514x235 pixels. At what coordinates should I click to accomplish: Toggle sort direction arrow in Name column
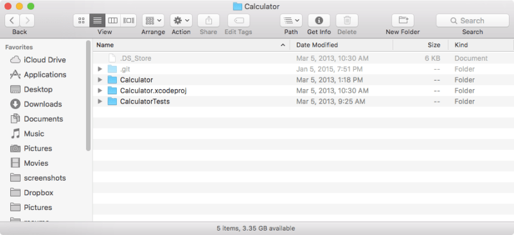(x=283, y=45)
